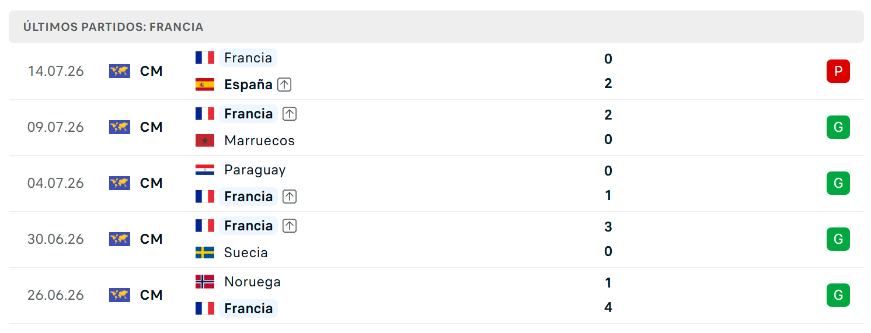Click the Norway flag icon
The image size is (871, 333).
point(205,282)
